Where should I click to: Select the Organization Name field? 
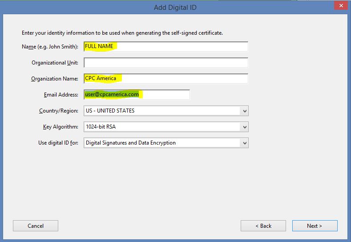166,79
